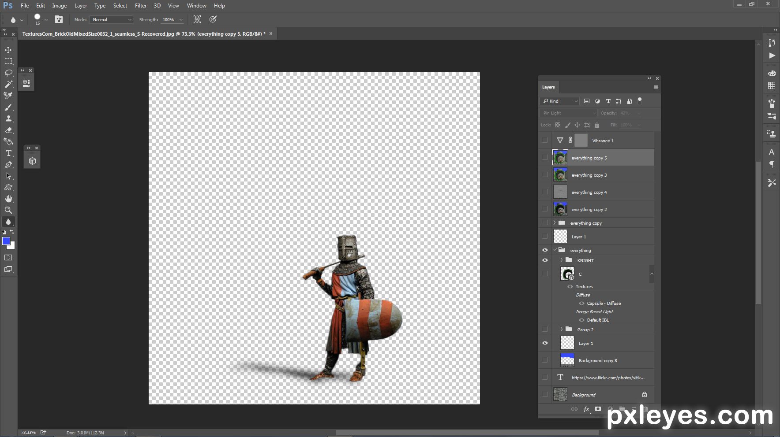Select the Eyedropper tool
This screenshot has width=780, height=437.
click(8, 96)
